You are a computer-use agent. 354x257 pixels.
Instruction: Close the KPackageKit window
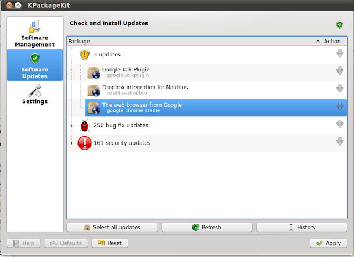click(x=9, y=5)
